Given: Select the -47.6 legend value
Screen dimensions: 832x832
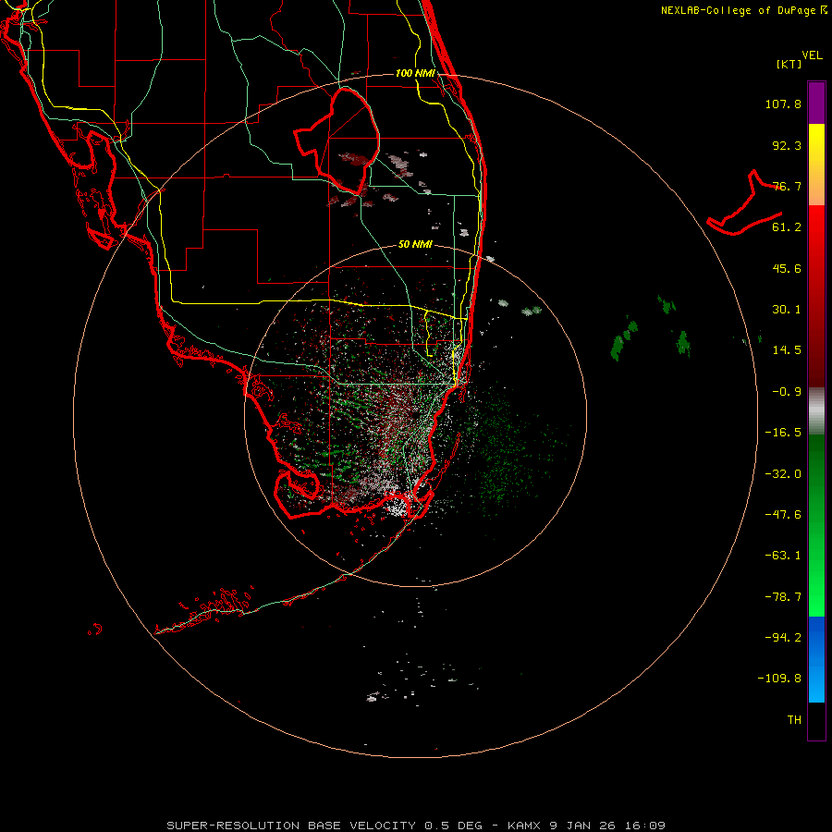Looking at the screenshot, I should coord(783,515).
